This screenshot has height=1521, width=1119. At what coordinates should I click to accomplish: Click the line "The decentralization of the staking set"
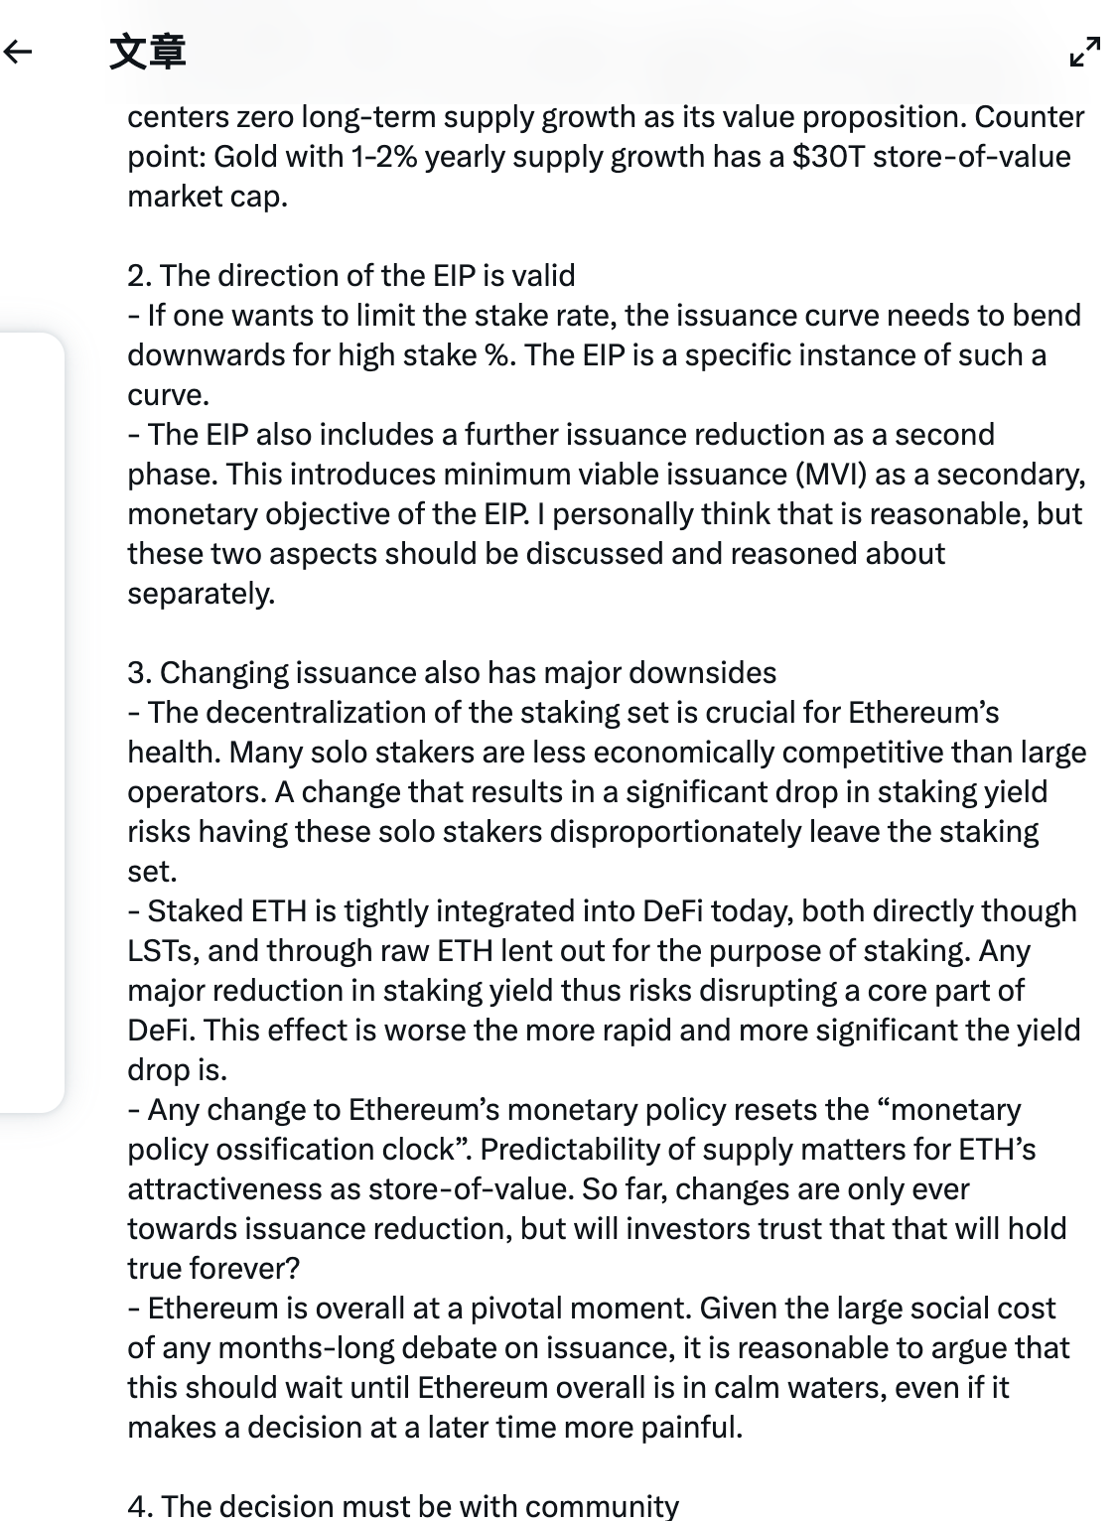pos(563,712)
